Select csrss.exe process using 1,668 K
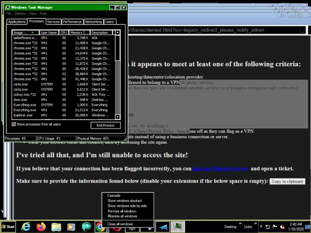311x233 pixels. [x=63, y=84]
